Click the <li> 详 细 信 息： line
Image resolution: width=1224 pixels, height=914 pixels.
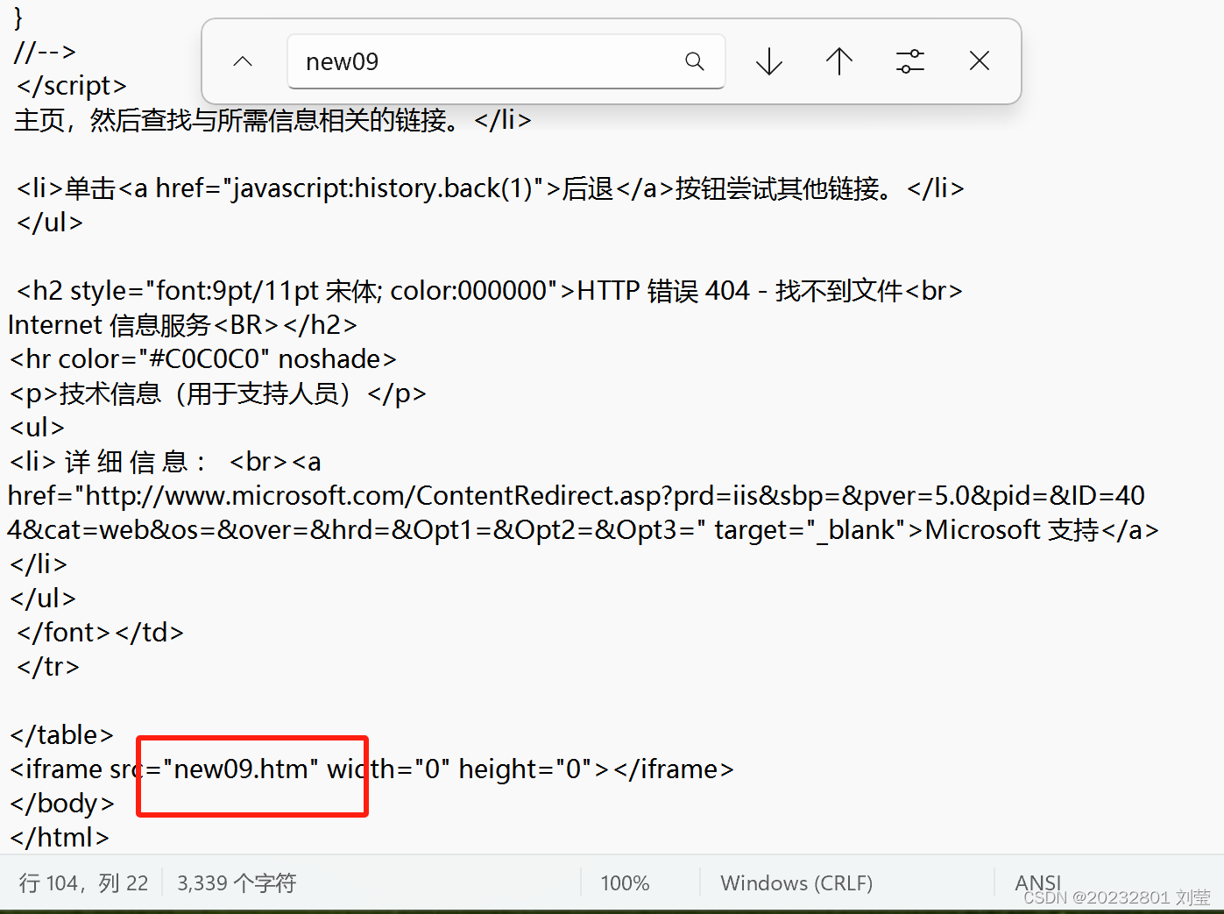[x=165, y=462]
